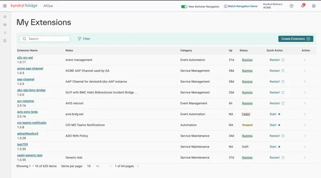Screen dimensions: 321x178
Task: Open the second sidebar icon below home
Action: [5, 25]
